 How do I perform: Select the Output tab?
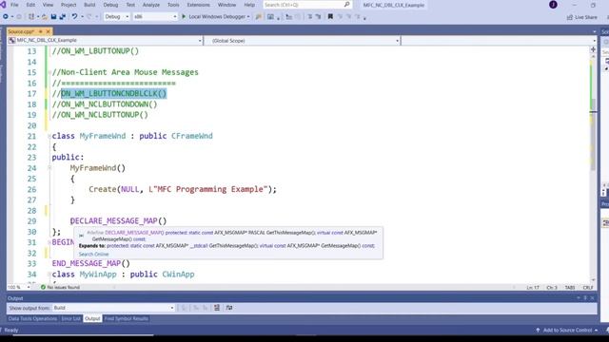pos(92,319)
